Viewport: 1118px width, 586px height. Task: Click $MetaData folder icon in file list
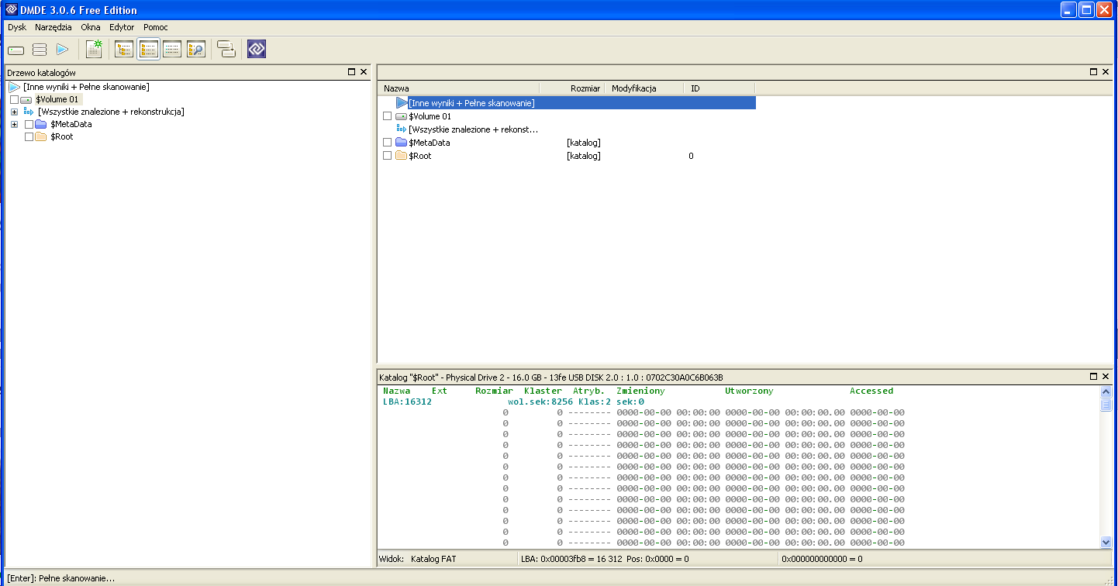[x=402, y=143]
